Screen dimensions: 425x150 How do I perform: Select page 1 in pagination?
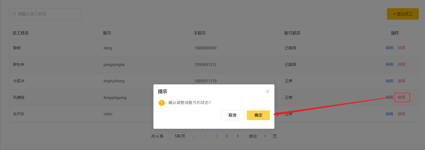point(216,136)
